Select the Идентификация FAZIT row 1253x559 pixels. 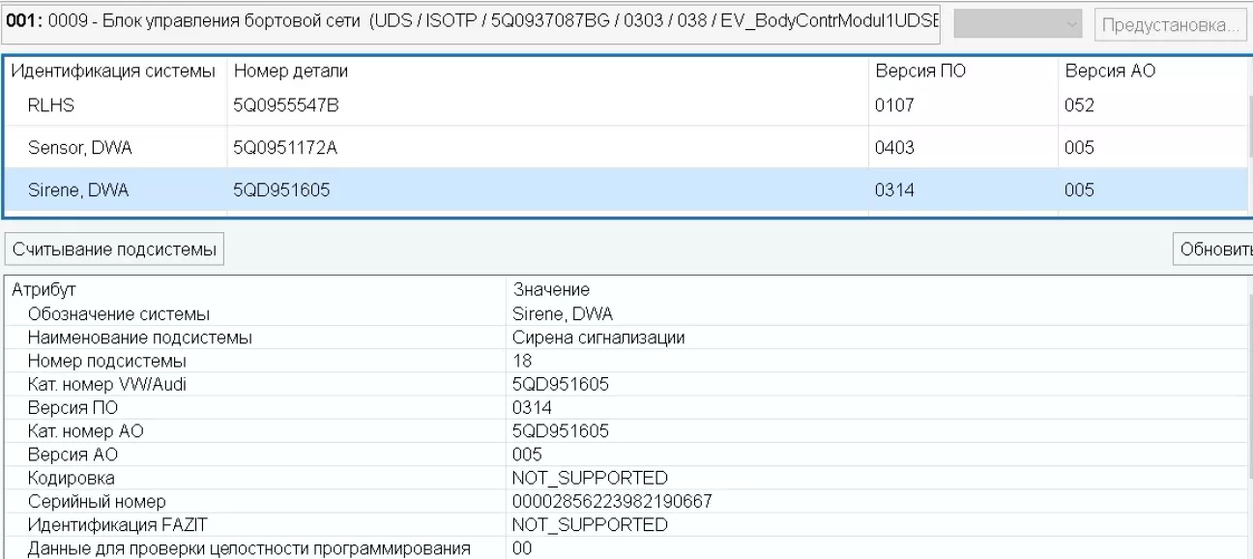[x=109, y=525]
